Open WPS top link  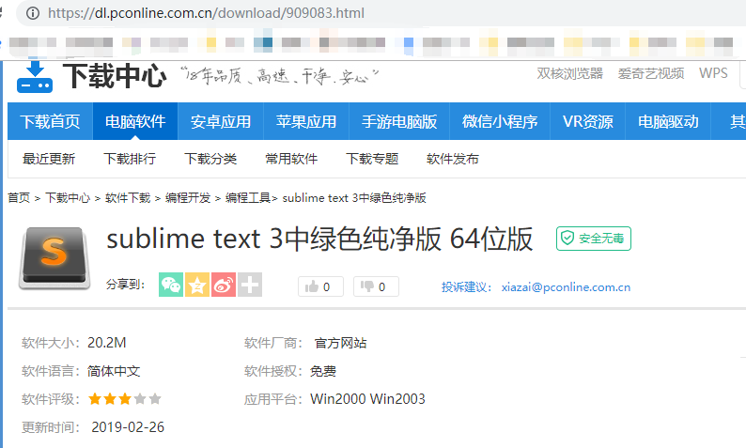pos(713,73)
